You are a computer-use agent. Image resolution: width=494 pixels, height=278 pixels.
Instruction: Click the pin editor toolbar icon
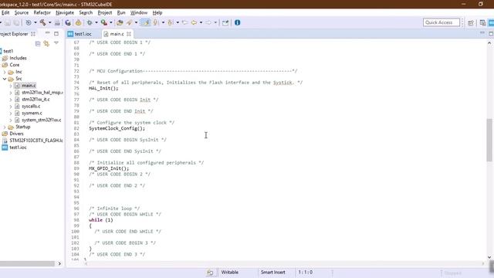225,22
